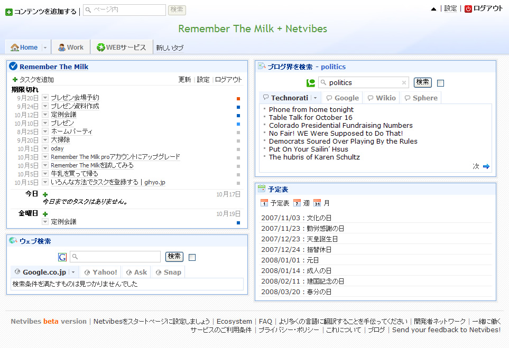Create a 新しいタブ tab
This screenshot has width=509, height=348.
(x=170, y=48)
